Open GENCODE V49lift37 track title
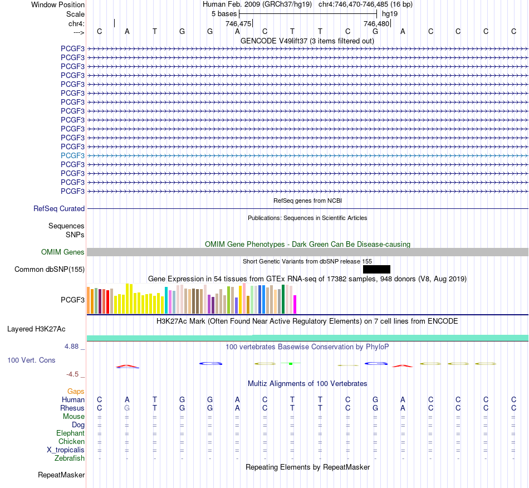 point(307,41)
